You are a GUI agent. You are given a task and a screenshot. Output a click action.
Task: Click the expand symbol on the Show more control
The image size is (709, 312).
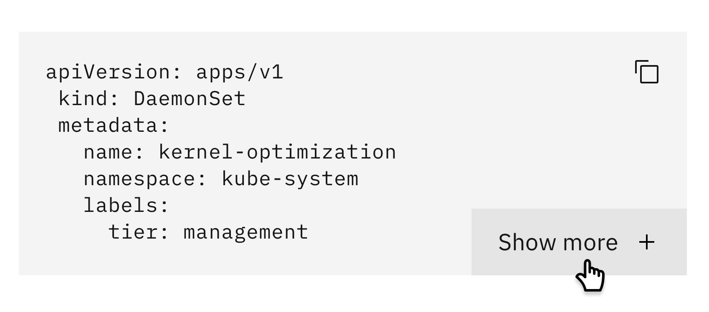[x=647, y=242]
